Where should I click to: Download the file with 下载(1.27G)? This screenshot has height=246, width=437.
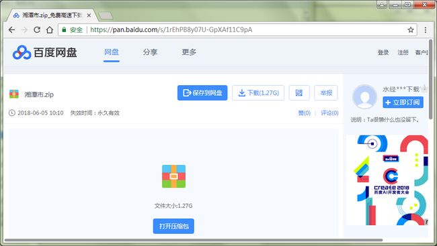pos(258,93)
